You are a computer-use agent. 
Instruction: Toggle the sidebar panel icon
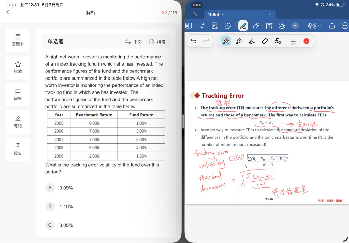[x=188, y=26]
